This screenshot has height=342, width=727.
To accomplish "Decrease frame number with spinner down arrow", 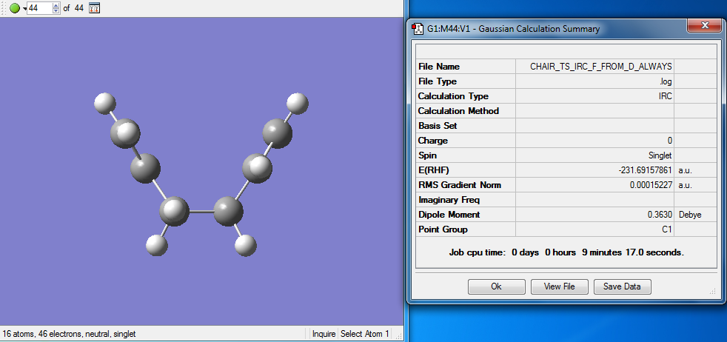I will point(57,11).
